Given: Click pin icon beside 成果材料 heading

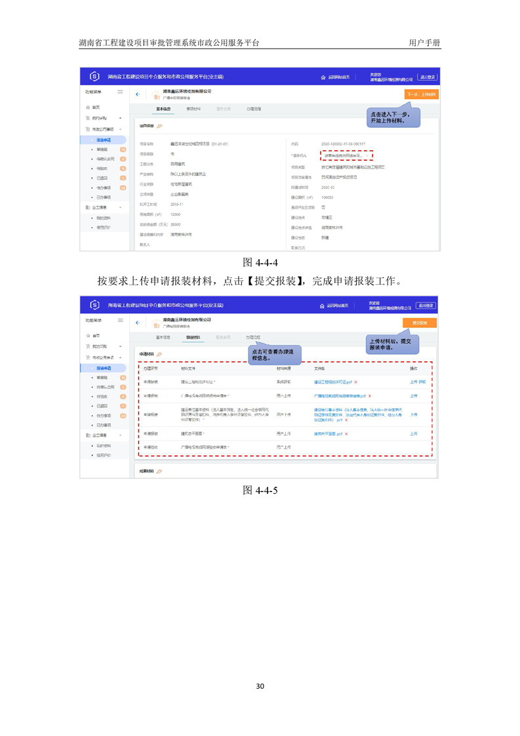Looking at the screenshot, I should (x=159, y=471).
